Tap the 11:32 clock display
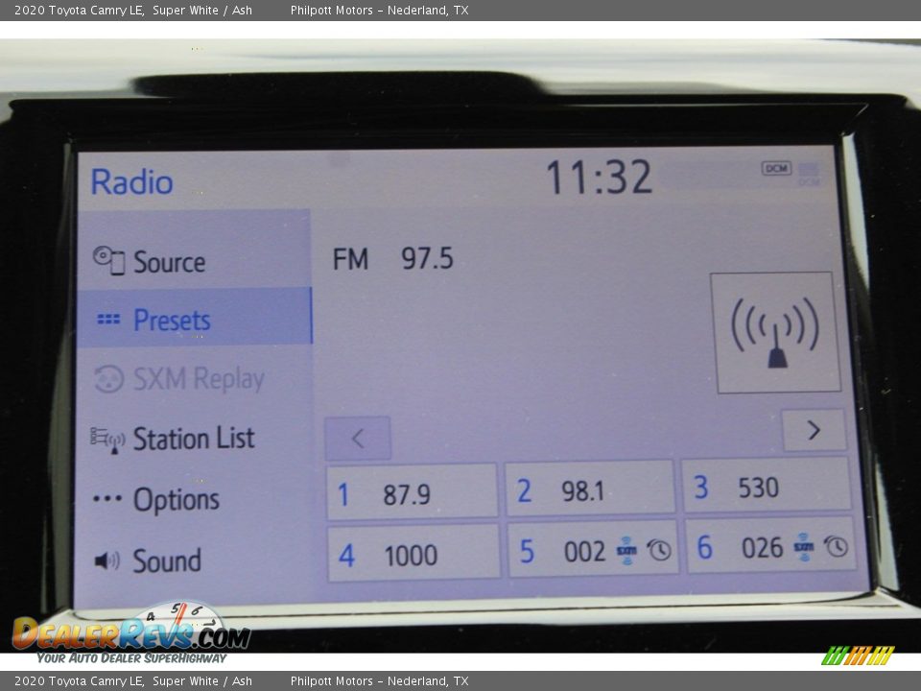 click(599, 177)
